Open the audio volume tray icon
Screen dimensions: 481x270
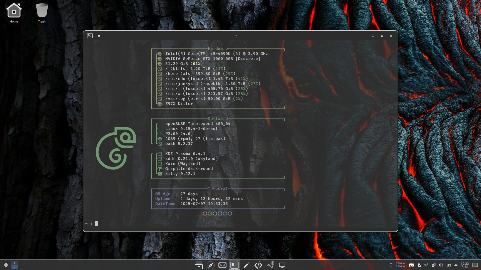pos(441,265)
